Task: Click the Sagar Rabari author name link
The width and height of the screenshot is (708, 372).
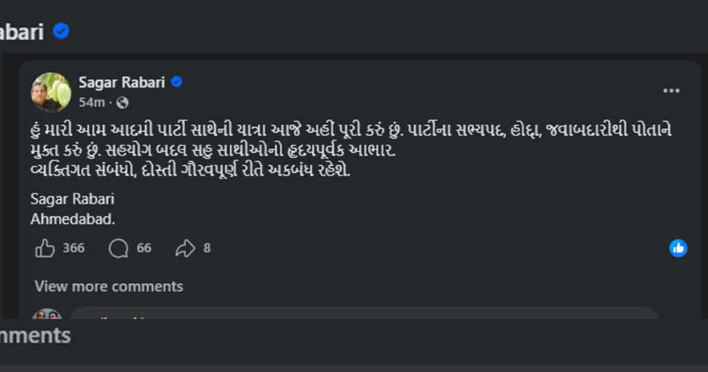Action: coord(121,82)
